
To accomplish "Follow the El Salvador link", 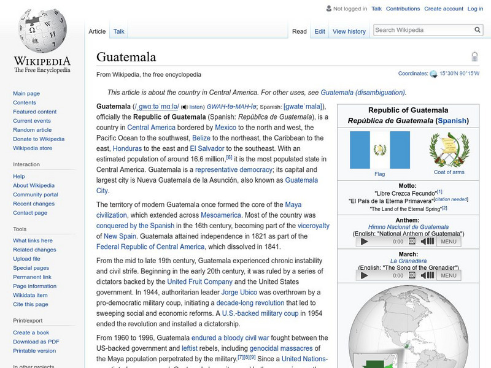I will [x=207, y=148].
